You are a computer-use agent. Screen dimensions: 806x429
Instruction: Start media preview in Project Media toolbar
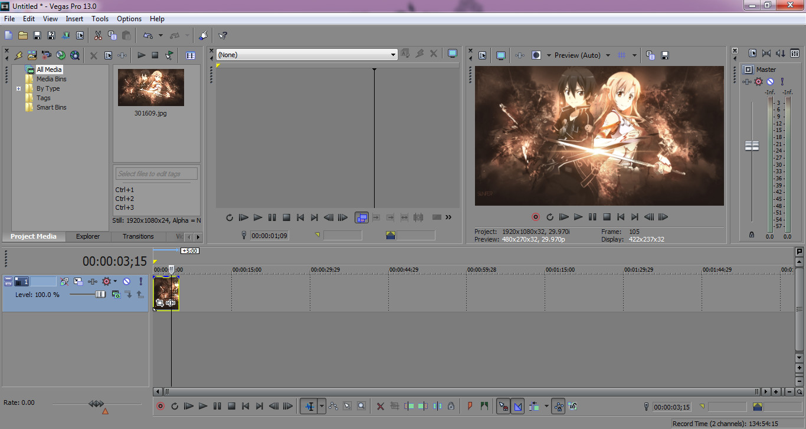(x=141, y=55)
